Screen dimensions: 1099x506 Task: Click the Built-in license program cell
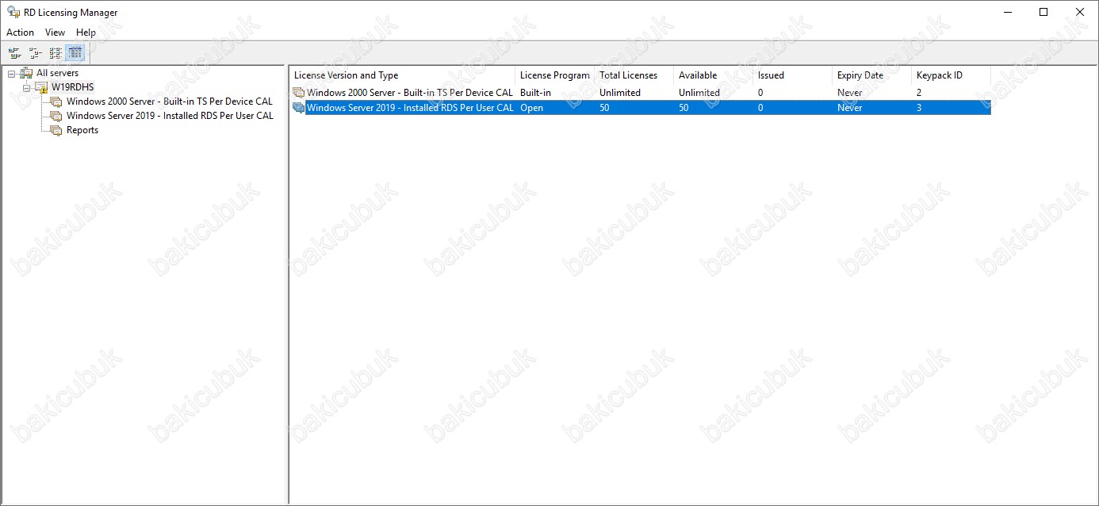(x=535, y=93)
